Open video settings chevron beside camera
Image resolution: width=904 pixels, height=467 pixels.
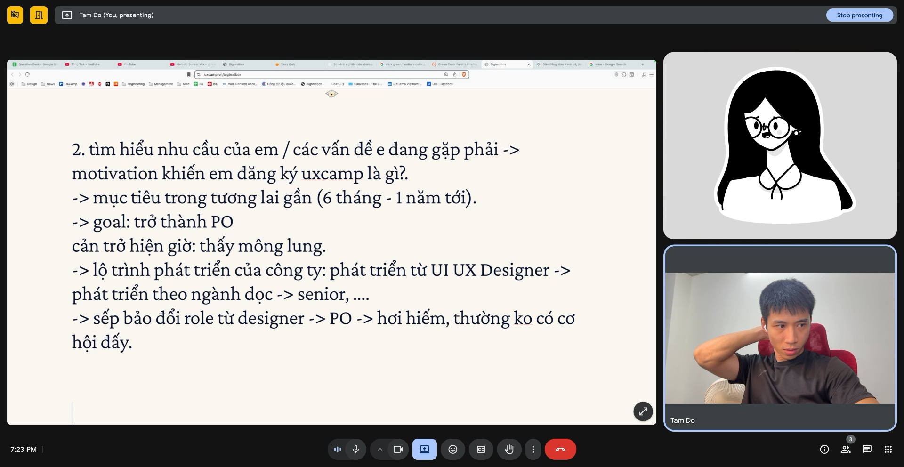click(x=380, y=449)
